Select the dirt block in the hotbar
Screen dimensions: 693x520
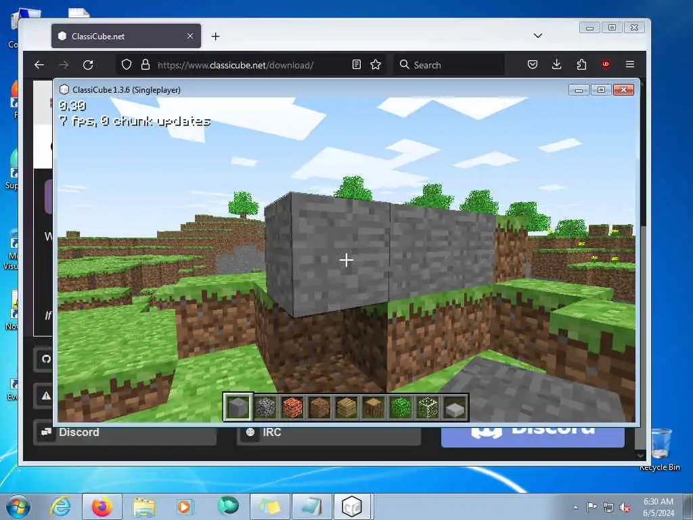click(x=319, y=407)
